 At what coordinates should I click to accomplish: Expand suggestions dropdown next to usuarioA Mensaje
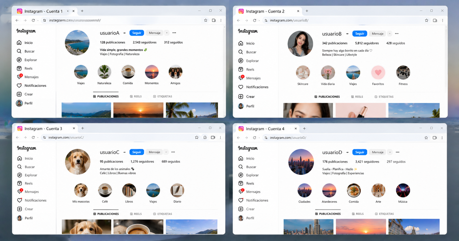[x=167, y=33]
